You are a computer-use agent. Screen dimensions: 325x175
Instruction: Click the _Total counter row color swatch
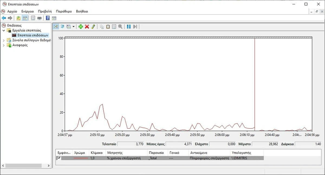pyautogui.click(x=81, y=158)
